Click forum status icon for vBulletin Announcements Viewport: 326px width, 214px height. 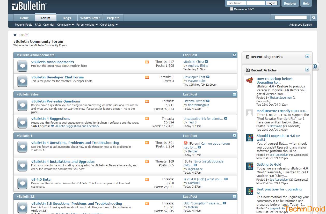pos(22,66)
